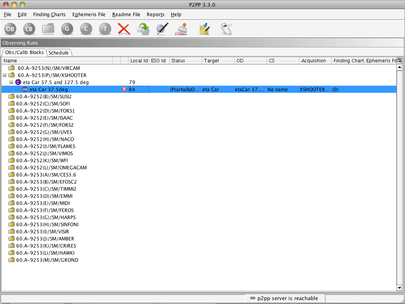Screen dimensions: 405x304
Task: Click the CB calibration block toolbar icon
Action: [29, 29]
